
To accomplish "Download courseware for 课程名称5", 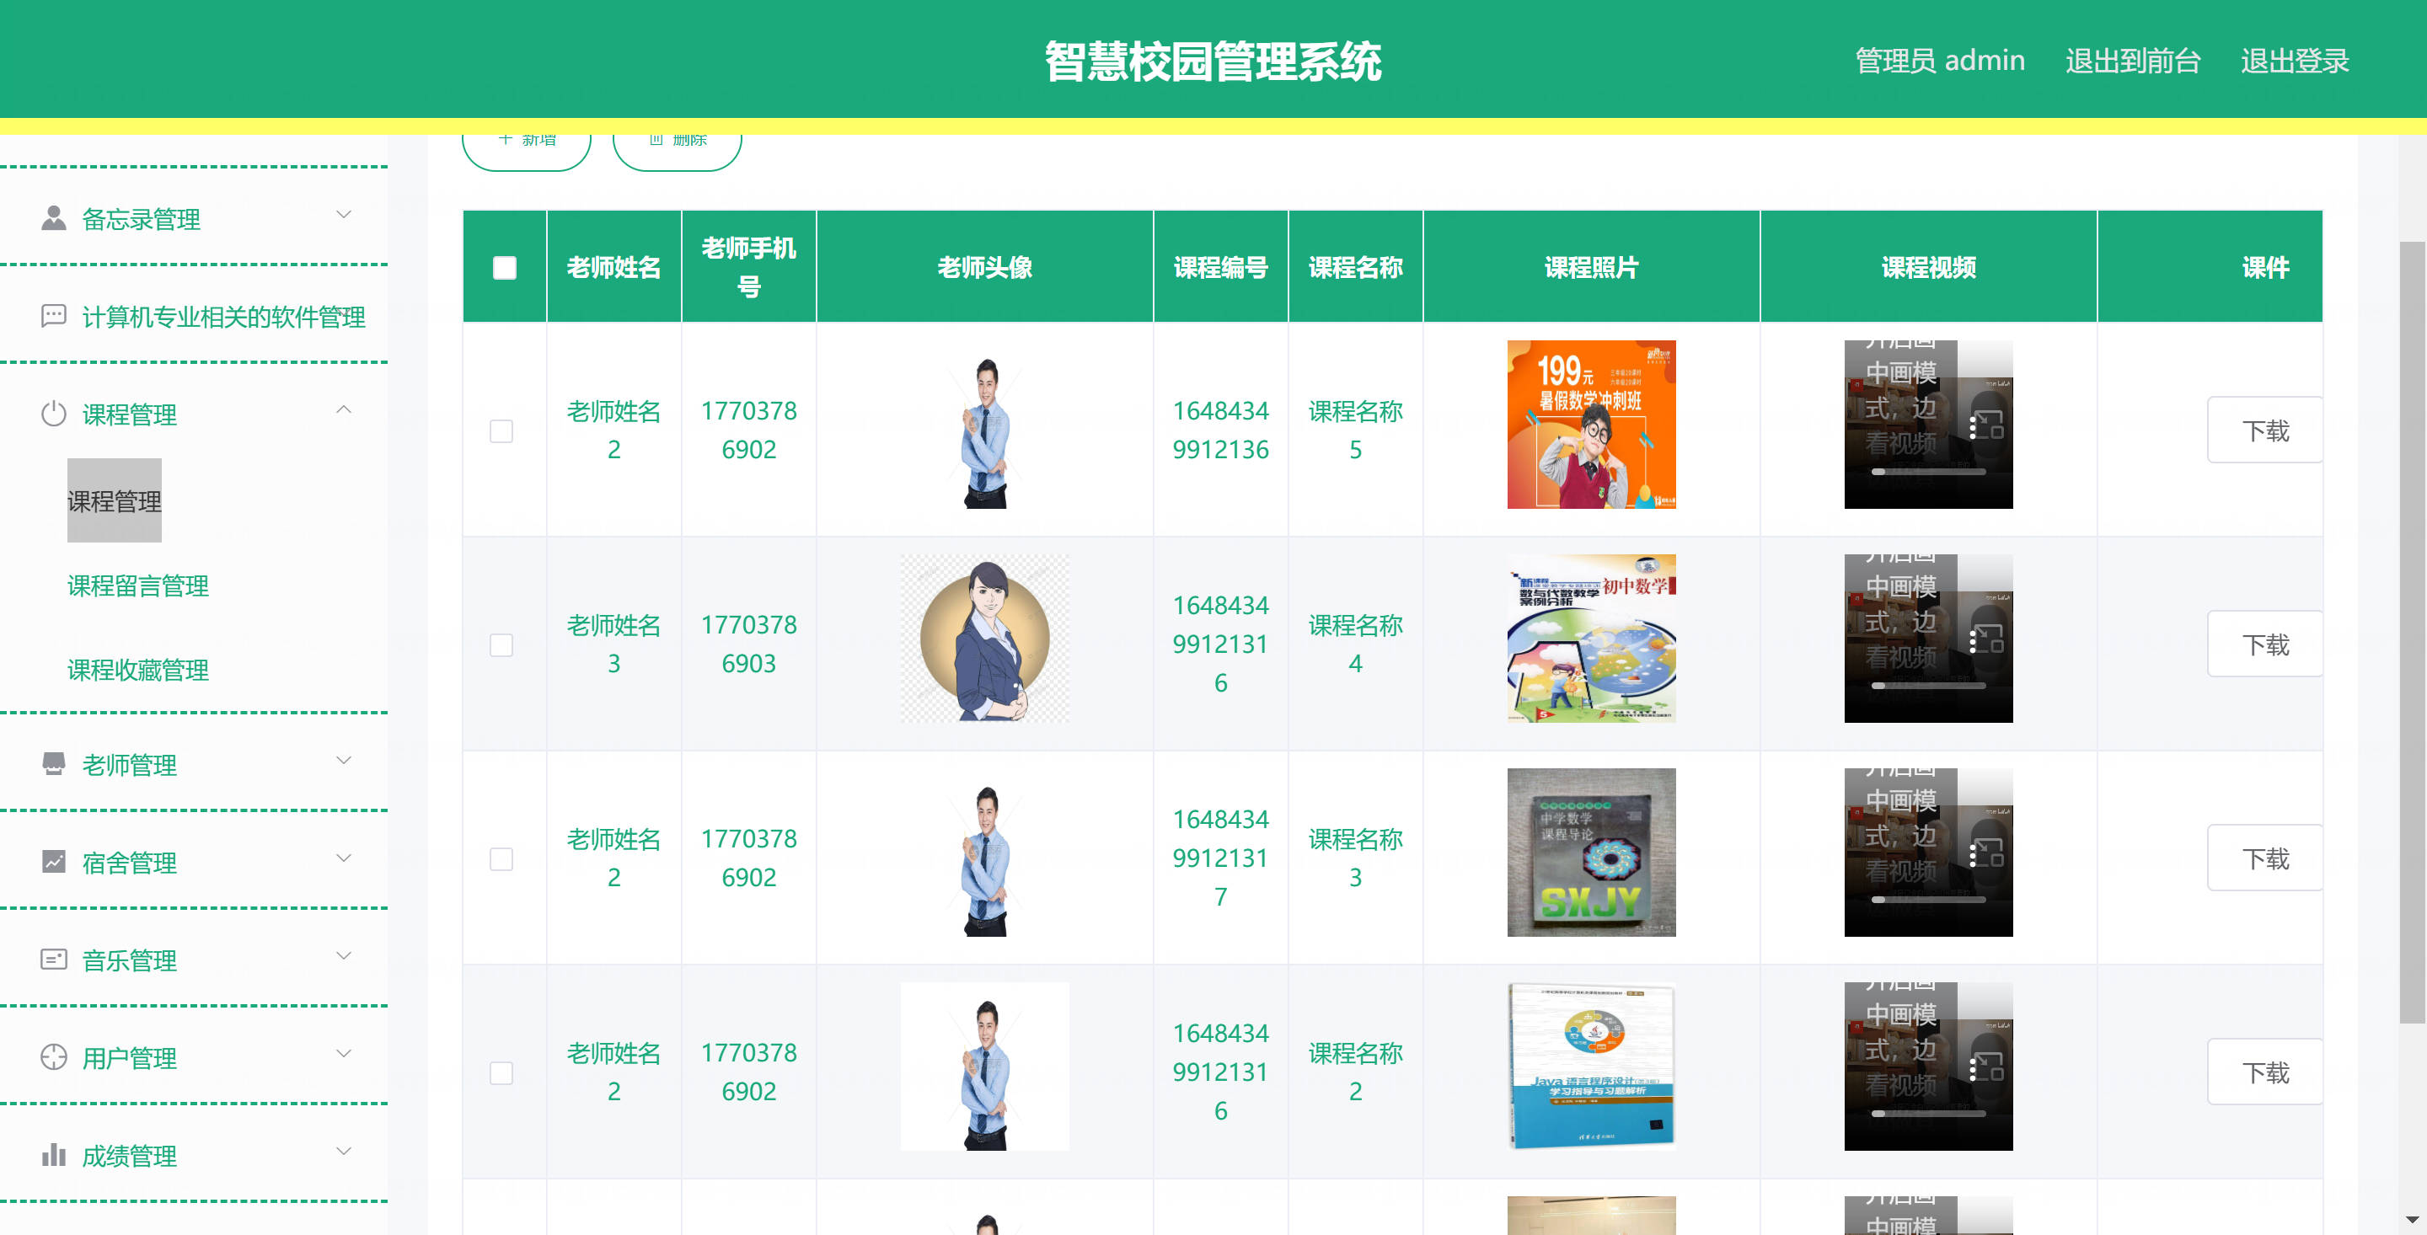I will [x=2265, y=430].
